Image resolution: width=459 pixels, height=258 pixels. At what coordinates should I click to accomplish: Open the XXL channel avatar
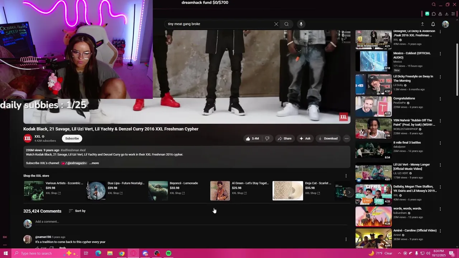click(x=28, y=138)
